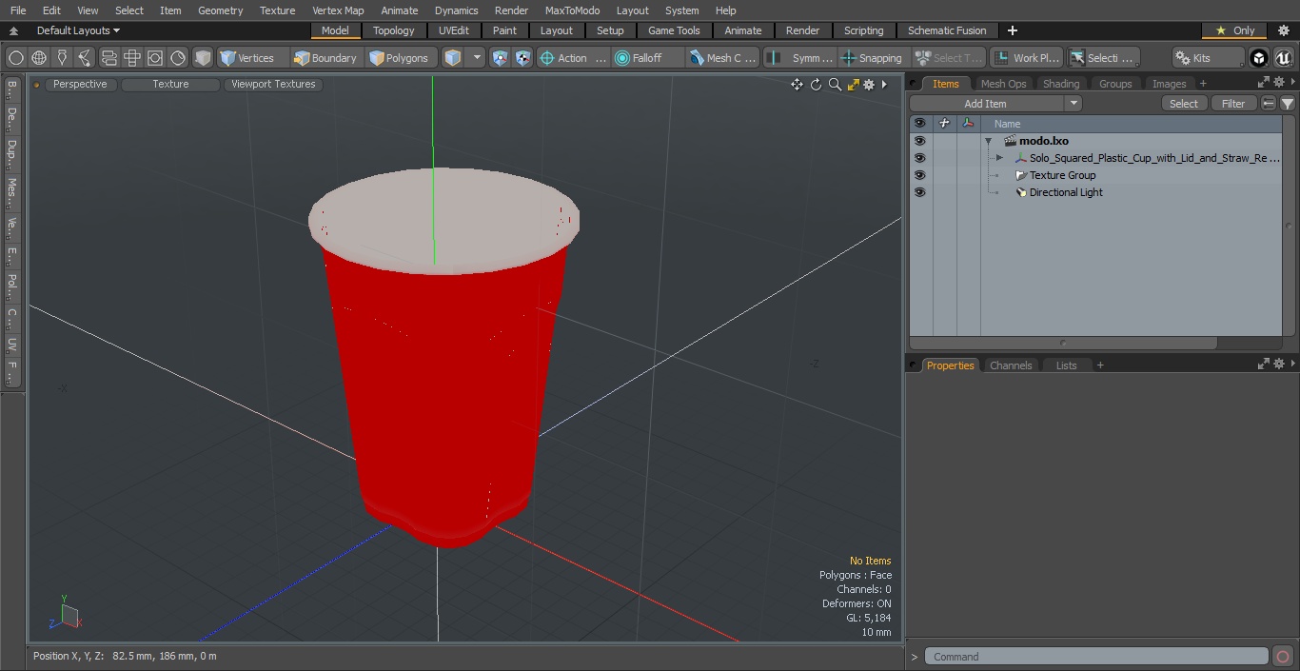Click the Command input field

tap(1096, 657)
